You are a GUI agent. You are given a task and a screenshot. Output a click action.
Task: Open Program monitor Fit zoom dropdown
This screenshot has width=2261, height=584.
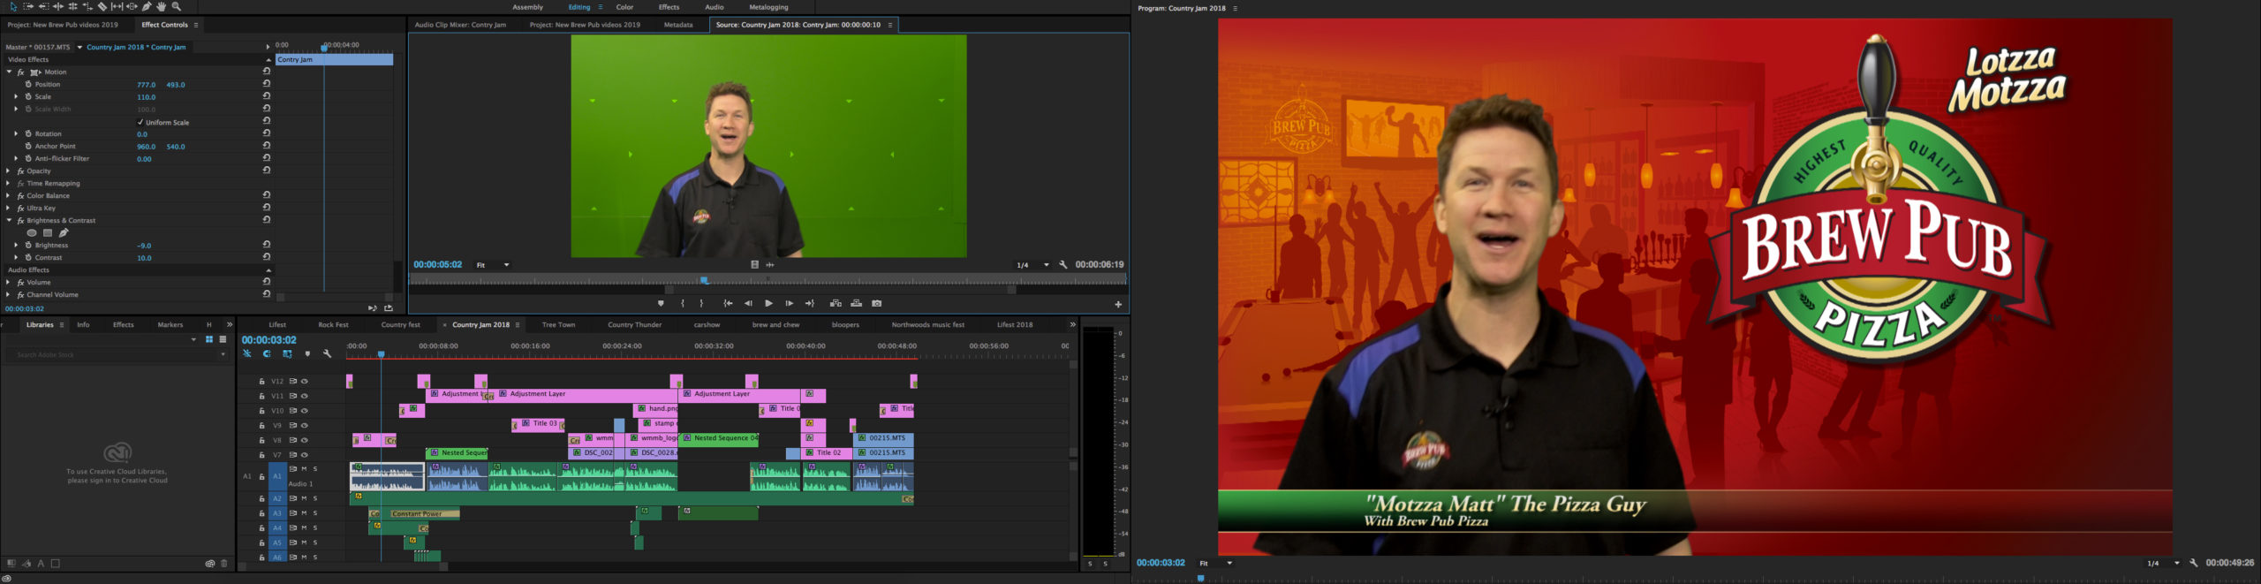(x=1216, y=563)
